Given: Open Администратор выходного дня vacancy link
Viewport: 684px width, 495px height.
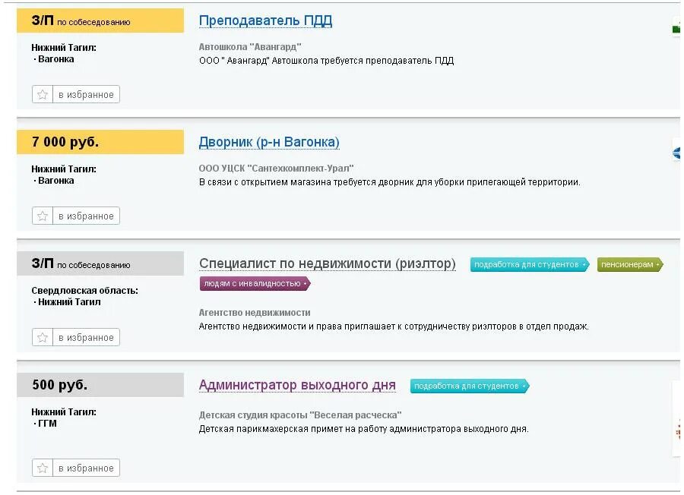Looking at the screenshot, I should [x=297, y=386].
